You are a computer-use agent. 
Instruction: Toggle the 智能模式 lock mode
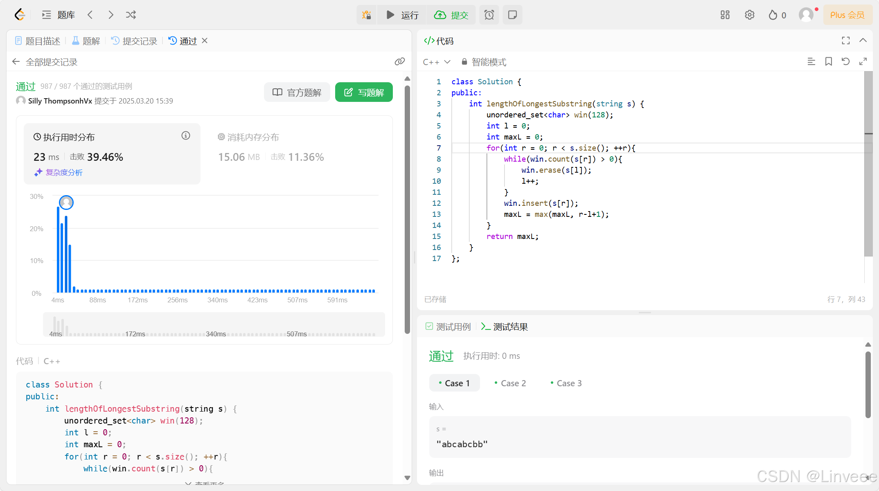point(484,62)
